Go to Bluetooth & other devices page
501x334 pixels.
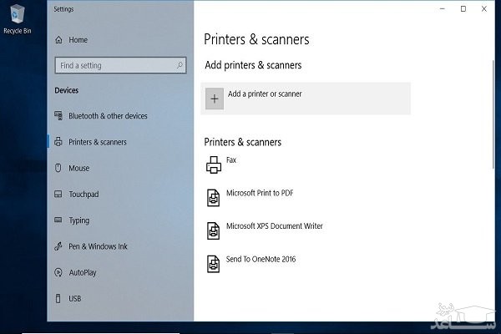click(x=108, y=116)
